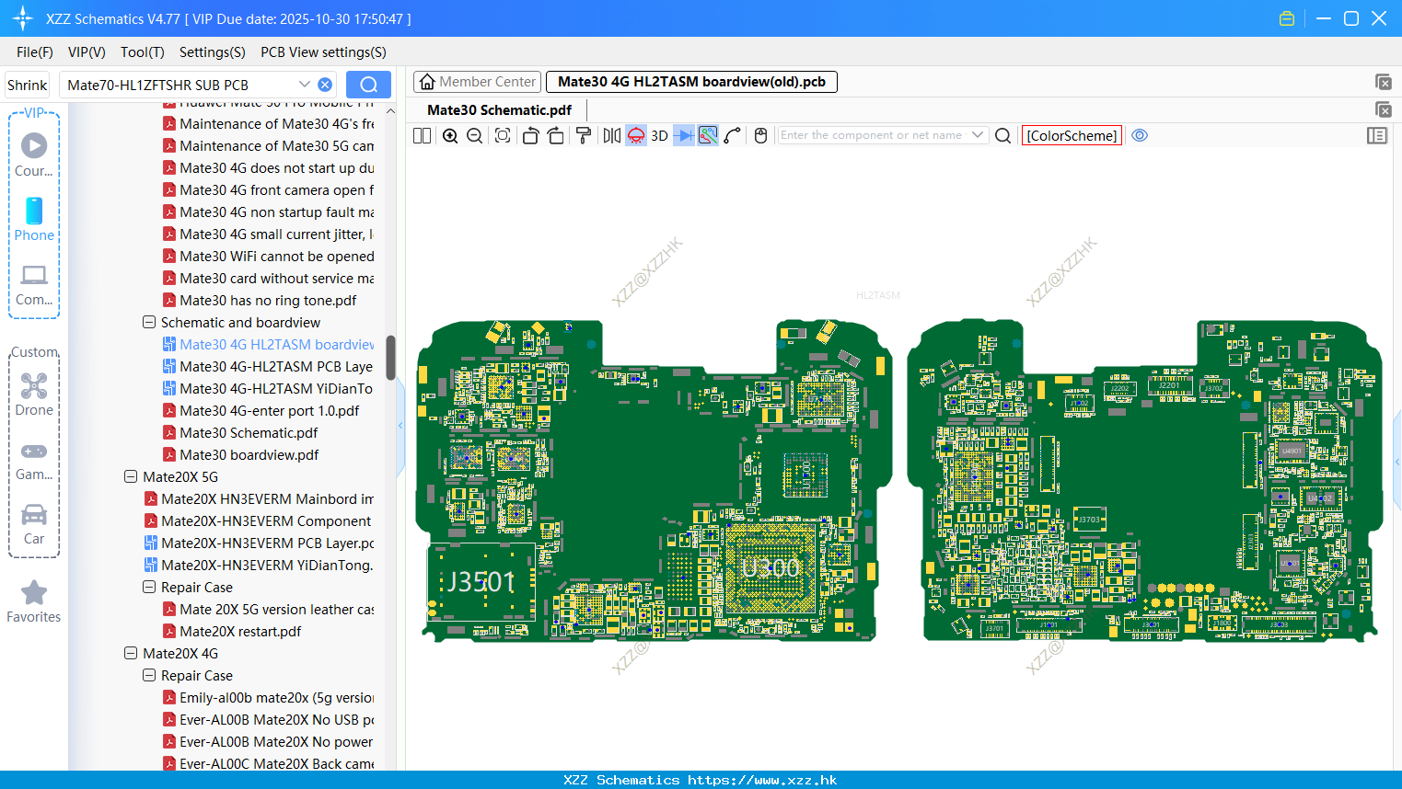This screenshot has width=1402, height=789.
Task: Toggle the eye visibility icon
Action: (1140, 135)
